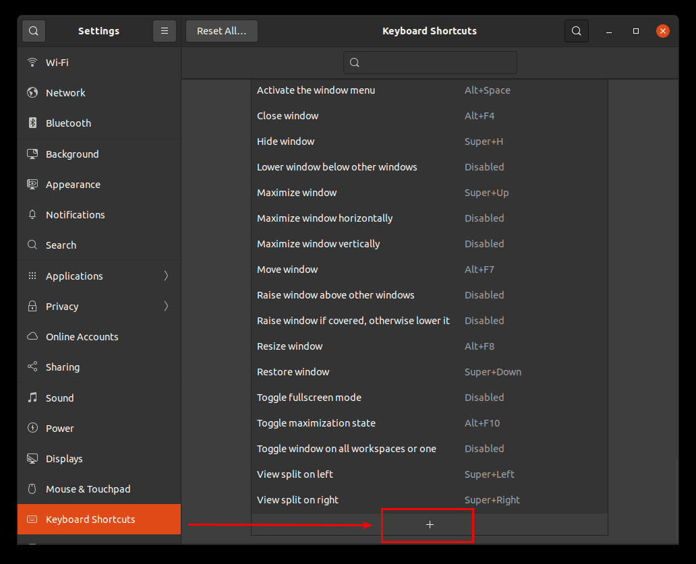This screenshot has height=564, width=696.
Task: Open Sharing settings via its icon
Action: point(32,367)
